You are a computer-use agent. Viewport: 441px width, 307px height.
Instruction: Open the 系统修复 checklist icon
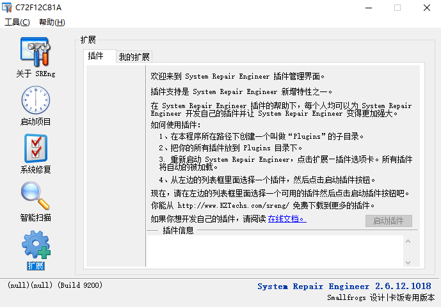tap(35, 148)
